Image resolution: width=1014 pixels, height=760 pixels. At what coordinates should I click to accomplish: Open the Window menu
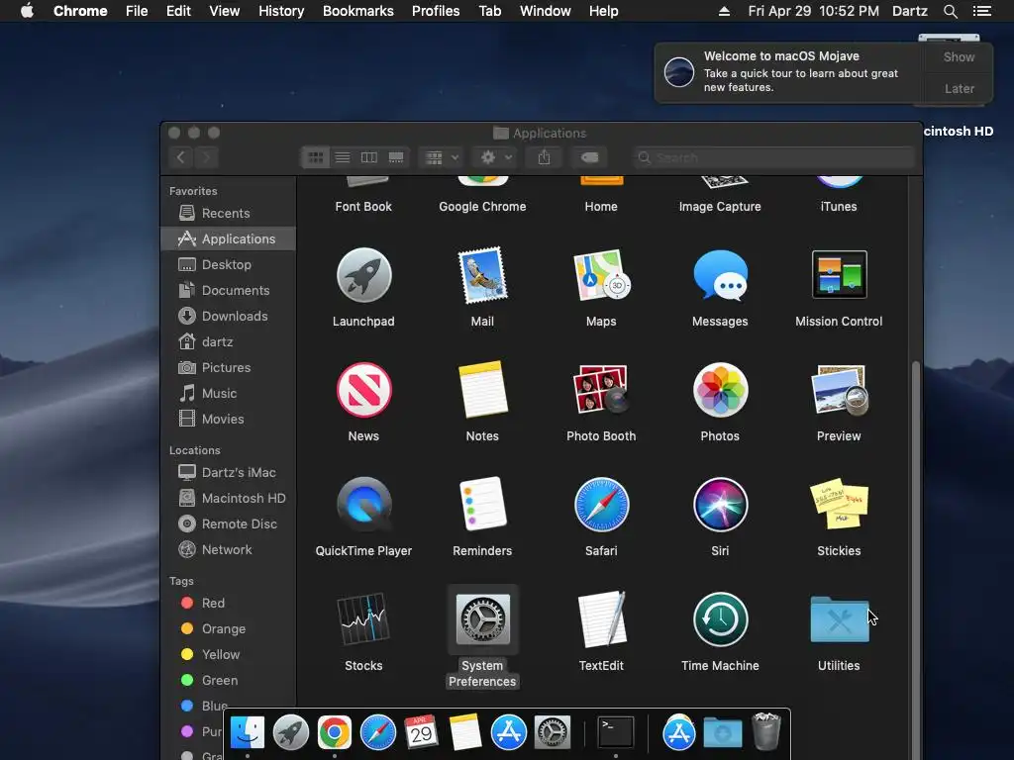pos(546,11)
